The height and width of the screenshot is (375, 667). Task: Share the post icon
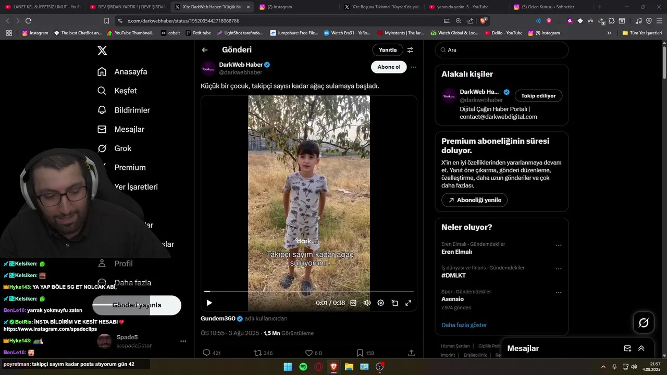tap(411, 353)
